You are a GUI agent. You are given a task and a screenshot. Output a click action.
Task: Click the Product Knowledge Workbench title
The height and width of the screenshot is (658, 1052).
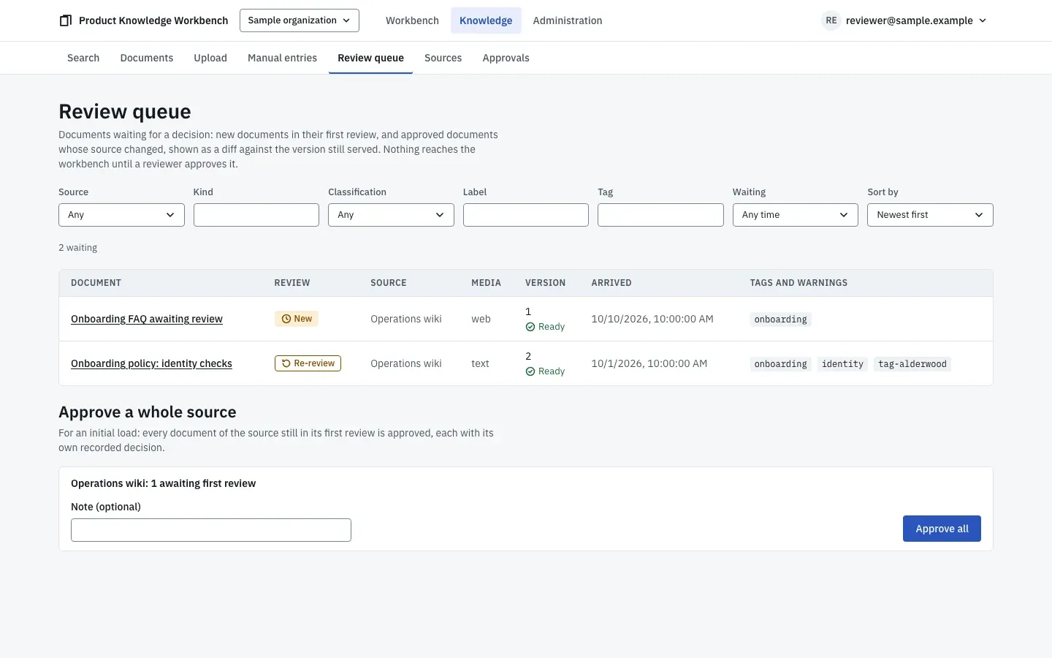[153, 20]
